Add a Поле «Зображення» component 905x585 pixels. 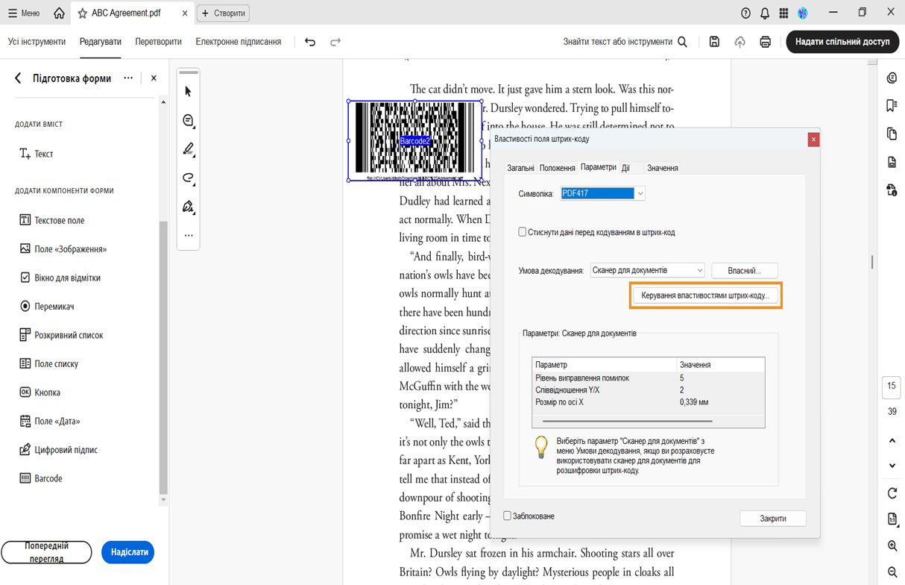coord(63,248)
